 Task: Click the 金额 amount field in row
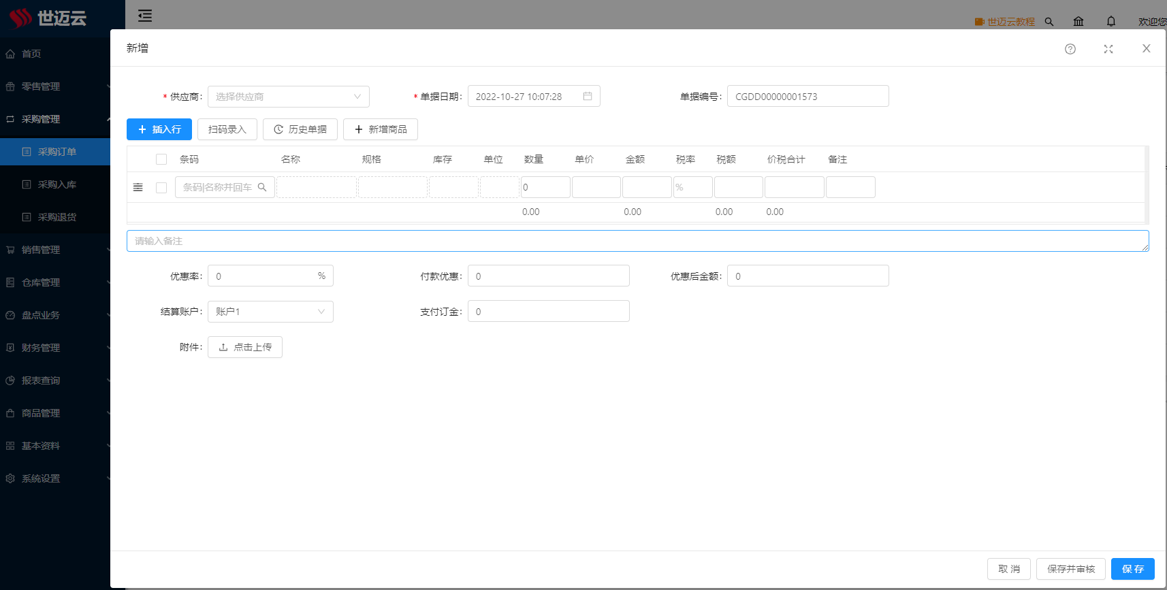[x=647, y=187]
